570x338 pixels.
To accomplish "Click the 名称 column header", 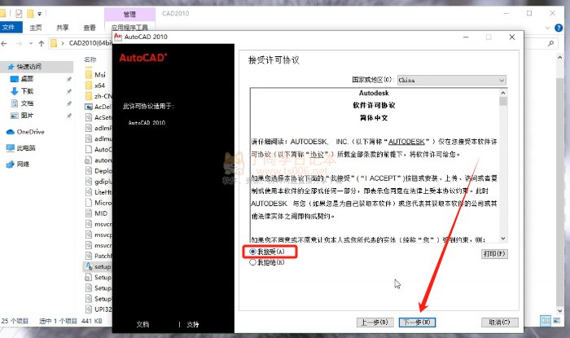I will (90, 59).
